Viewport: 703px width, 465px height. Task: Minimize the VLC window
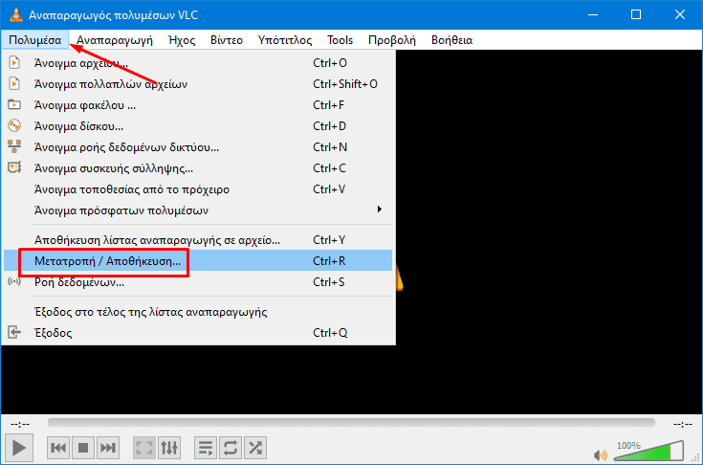[593, 14]
